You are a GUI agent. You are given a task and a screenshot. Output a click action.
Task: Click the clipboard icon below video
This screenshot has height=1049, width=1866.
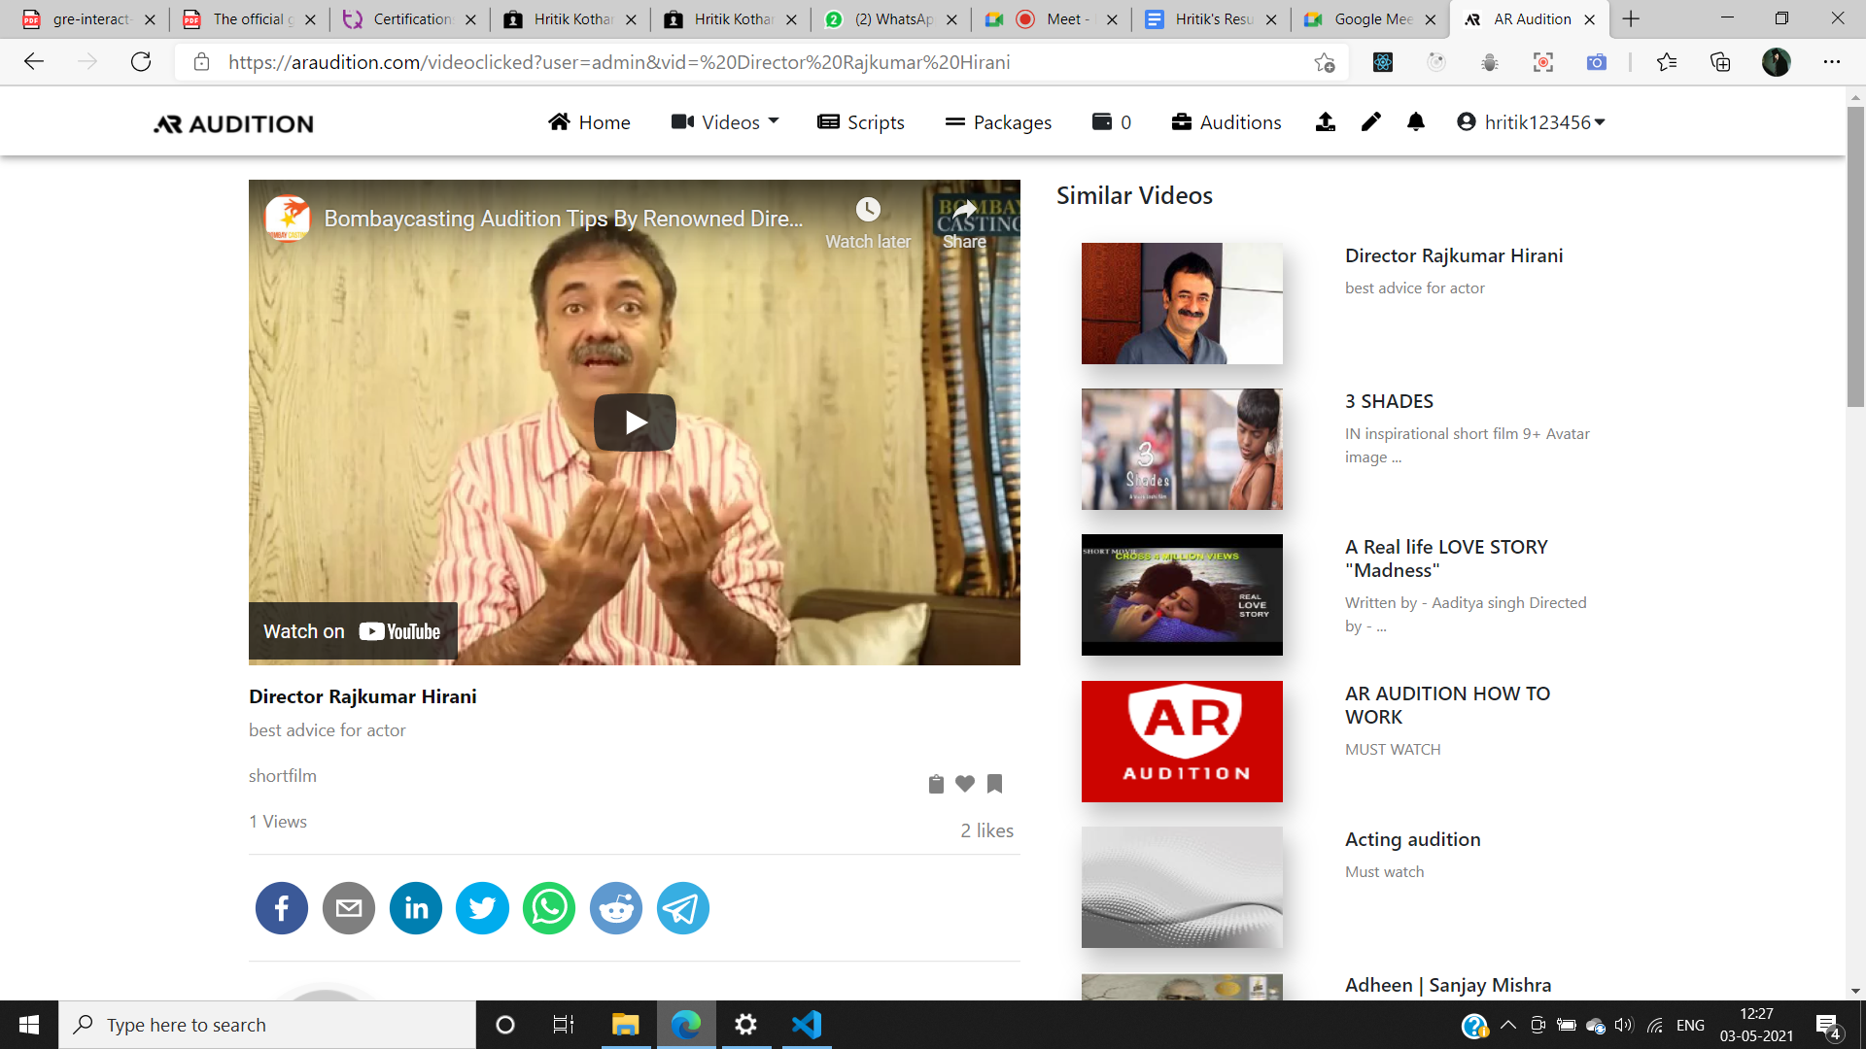click(x=936, y=784)
